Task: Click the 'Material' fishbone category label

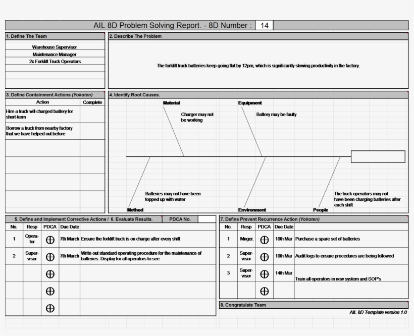Action: click(x=171, y=103)
